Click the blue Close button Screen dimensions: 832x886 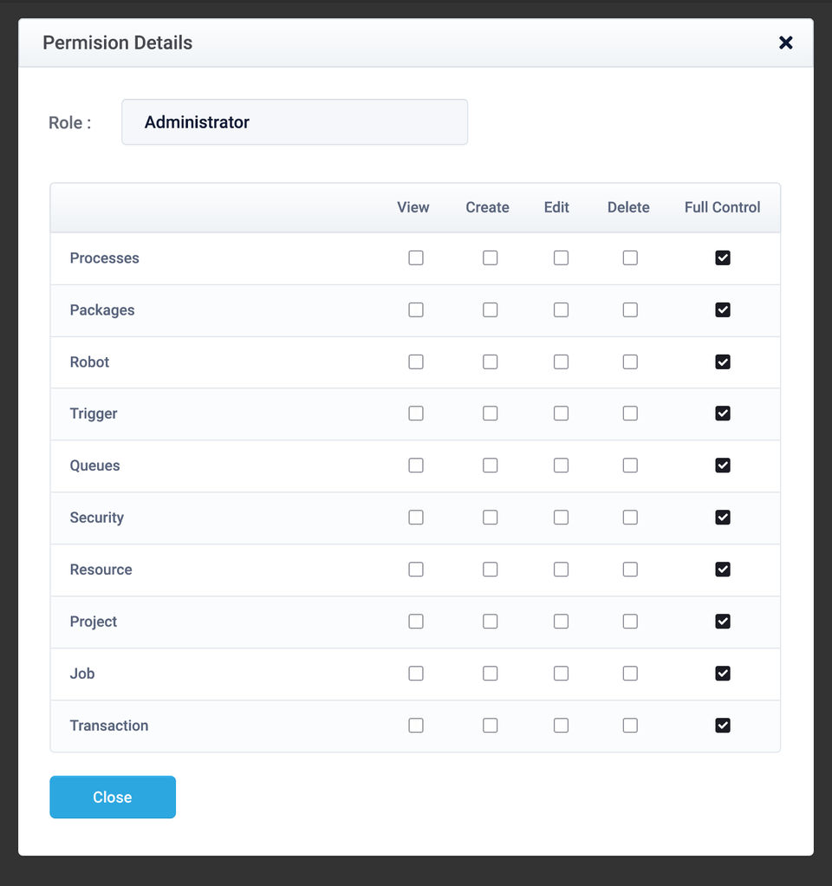(x=113, y=797)
